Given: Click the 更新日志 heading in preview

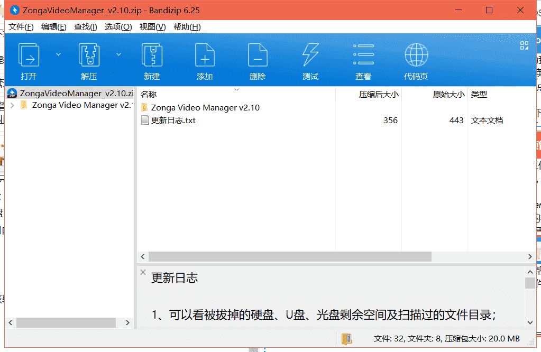Looking at the screenshot, I should point(175,278).
